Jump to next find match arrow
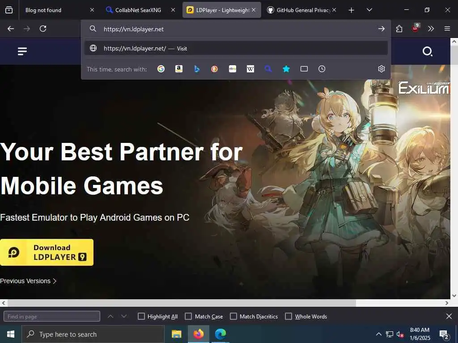The width and height of the screenshot is (458, 343). [x=124, y=316]
